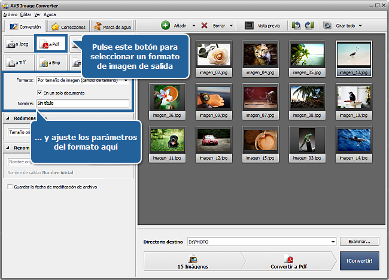This screenshot has height=280, width=389.
Task: Switch to the Correcciones tab
Action: tap(68, 27)
